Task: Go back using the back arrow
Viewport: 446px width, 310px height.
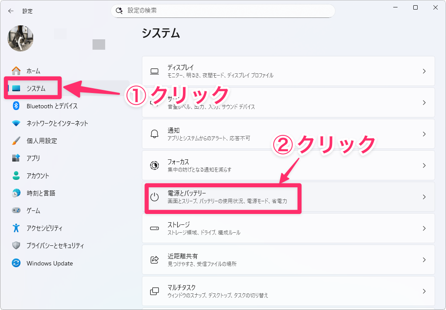Action: 11,11
